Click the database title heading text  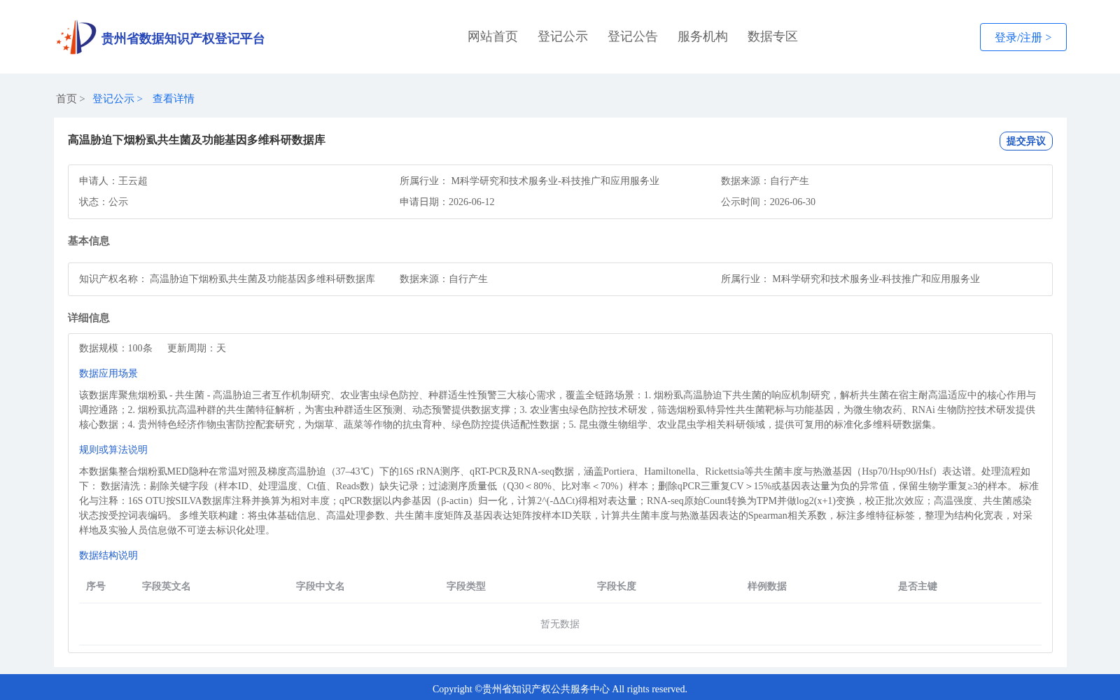click(x=197, y=140)
